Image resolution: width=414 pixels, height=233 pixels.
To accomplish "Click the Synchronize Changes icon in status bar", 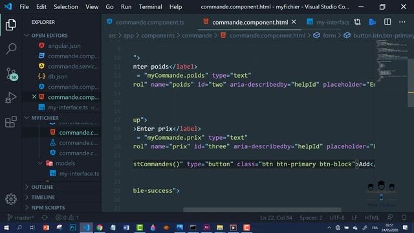I will [45, 217].
